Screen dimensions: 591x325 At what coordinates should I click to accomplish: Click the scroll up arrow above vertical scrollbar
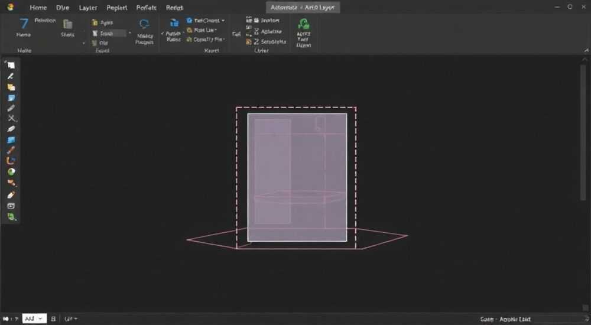pos(584,60)
